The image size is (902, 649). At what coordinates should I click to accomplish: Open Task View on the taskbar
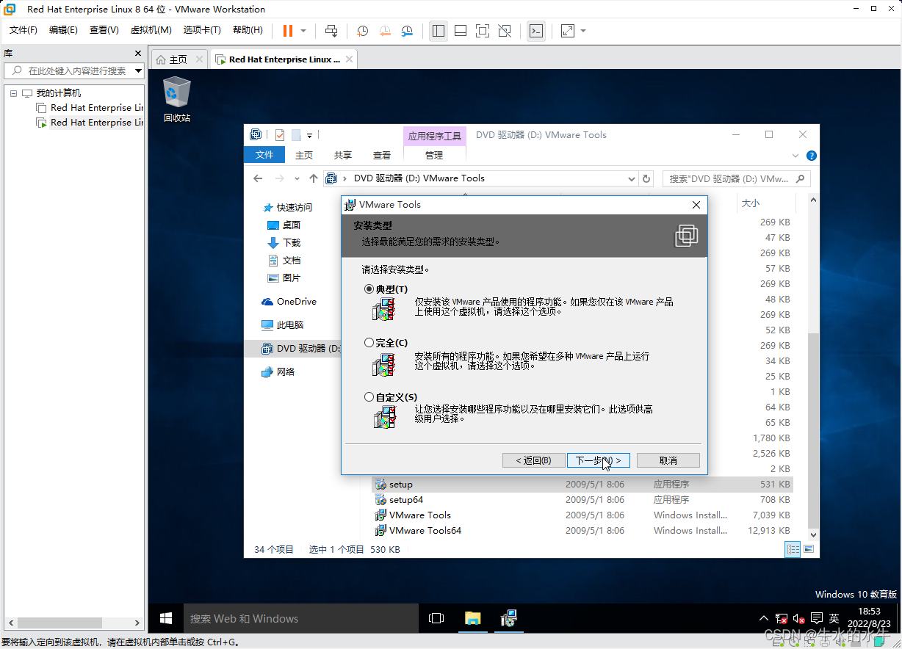coord(436,619)
